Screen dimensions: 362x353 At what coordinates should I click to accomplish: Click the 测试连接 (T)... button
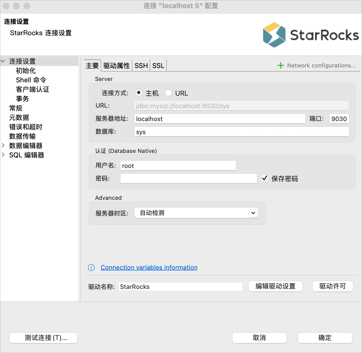click(43, 338)
